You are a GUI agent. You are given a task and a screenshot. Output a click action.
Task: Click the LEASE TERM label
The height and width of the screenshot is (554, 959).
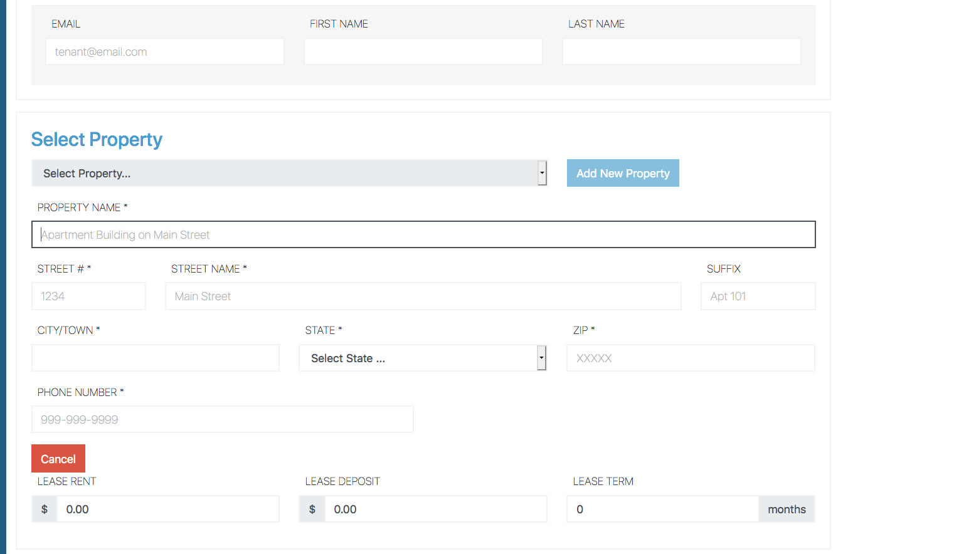(x=603, y=481)
